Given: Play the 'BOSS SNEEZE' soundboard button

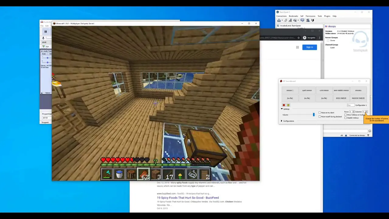Looking at the screenshot, I should [341, 98].
